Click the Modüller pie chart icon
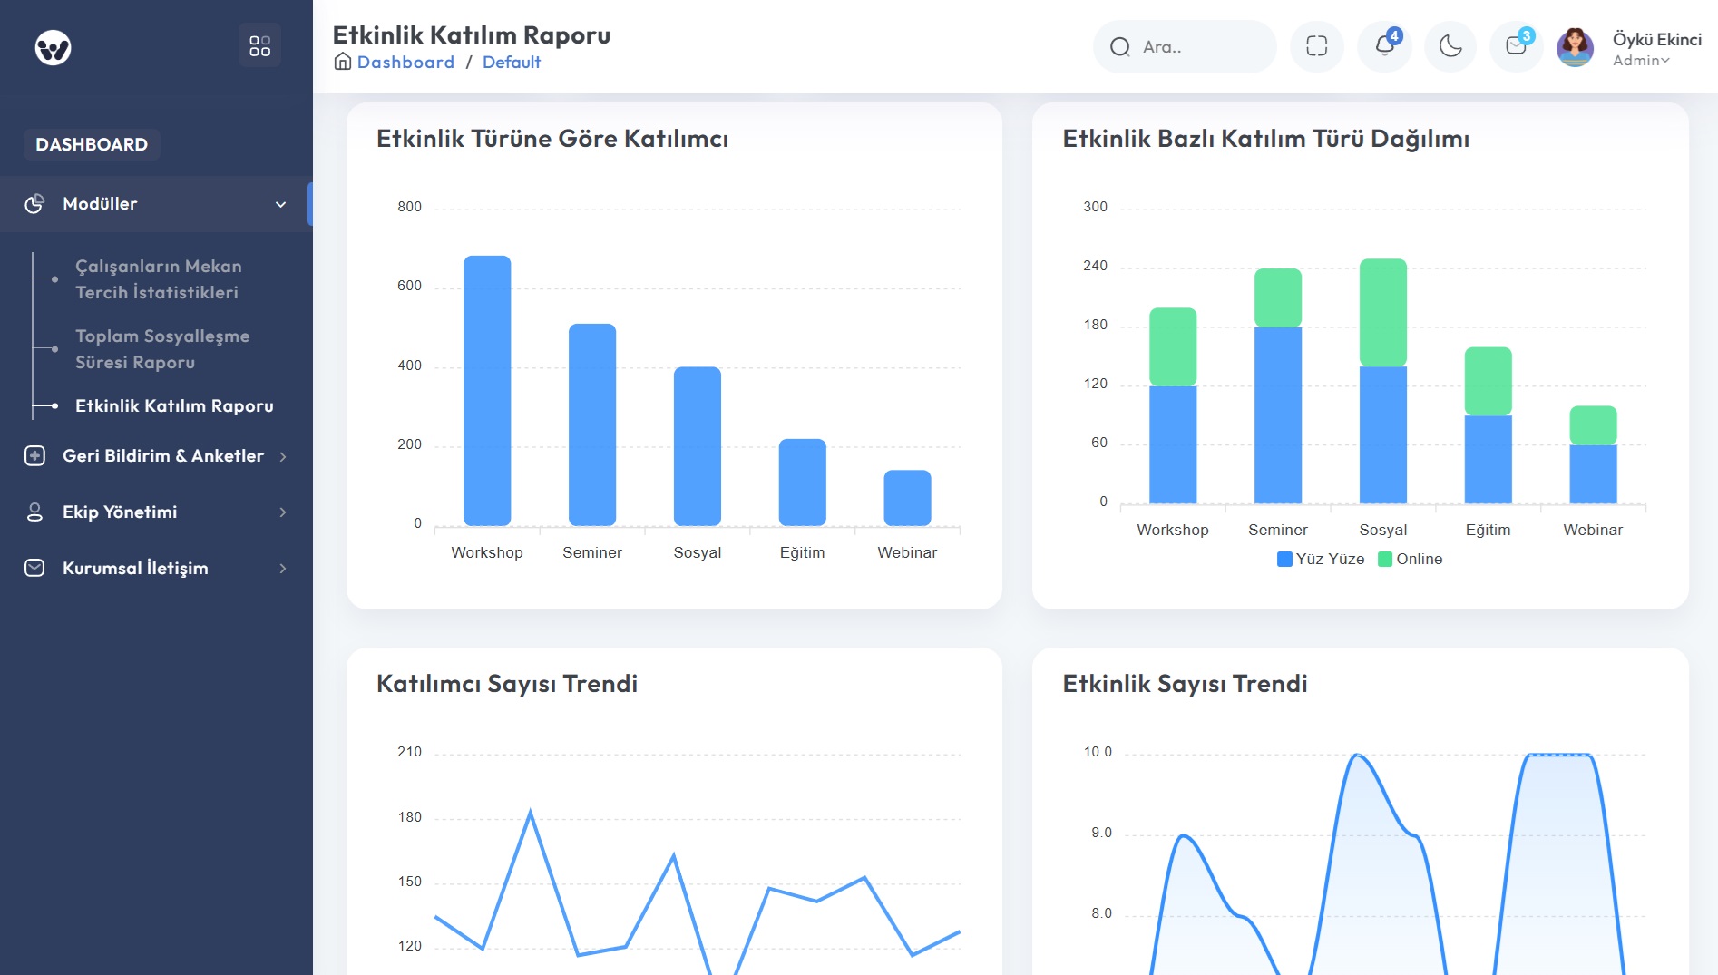Screen dimensions: 1718x975 coord(34,204)
